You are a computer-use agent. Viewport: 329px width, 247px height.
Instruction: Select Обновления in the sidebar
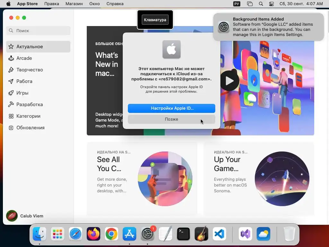[x=38, y=128]
